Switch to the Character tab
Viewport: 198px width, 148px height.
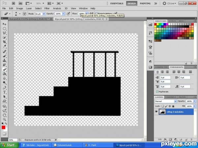pos(161,67)
